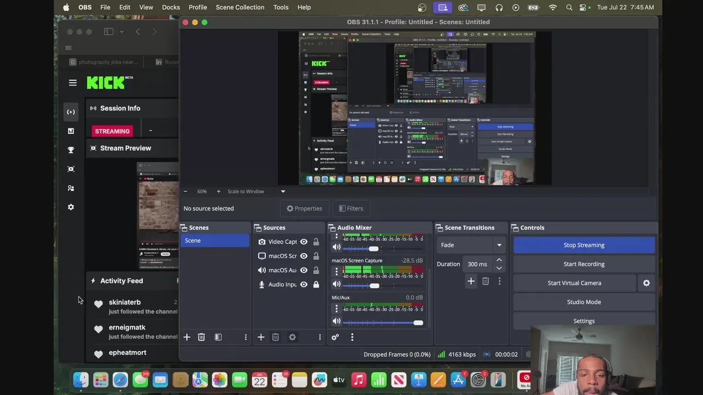Decrease transition duration with down arrow
Screen dimensions: 703x395
pos(499,268)
